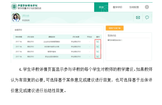
Task: Click the 平均分 column header
Action: pyautogui.click(x=89, y=37)
